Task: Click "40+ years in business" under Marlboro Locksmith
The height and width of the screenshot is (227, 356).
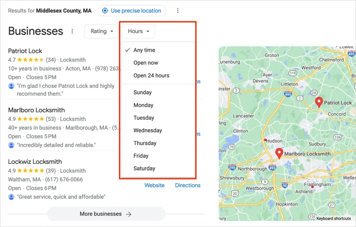Action: (x=35, y=128)
